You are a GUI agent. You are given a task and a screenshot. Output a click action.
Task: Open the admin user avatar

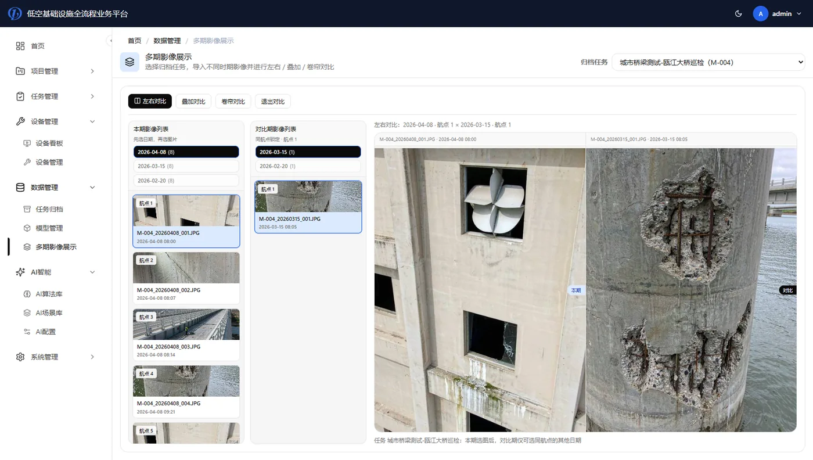[x=761, y=13]
